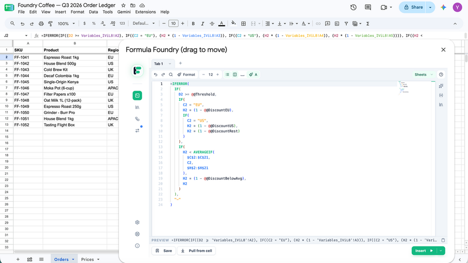Toggle line numbers list view in Foundry toolbar
The height and width of the screenshot is (263, 468).
coord(228,75)
